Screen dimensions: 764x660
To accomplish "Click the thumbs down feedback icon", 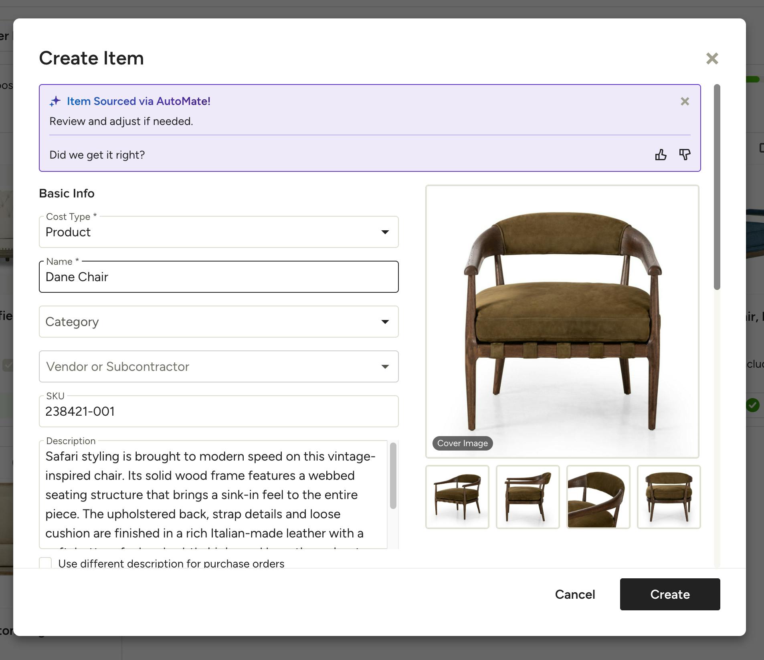I will pos(685,155).
